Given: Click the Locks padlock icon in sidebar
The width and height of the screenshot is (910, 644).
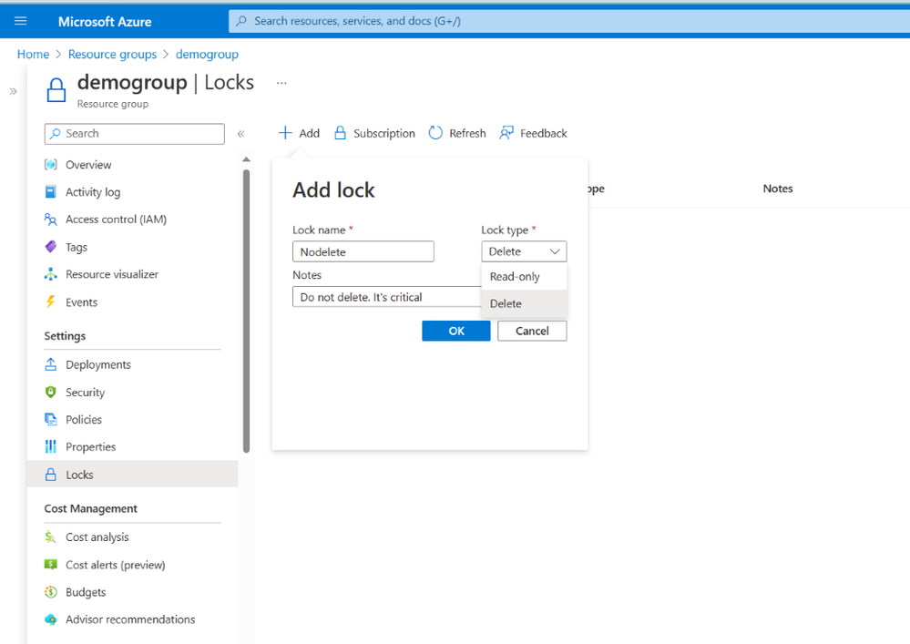Looking at the screenshot, I should tap(51, 475).
